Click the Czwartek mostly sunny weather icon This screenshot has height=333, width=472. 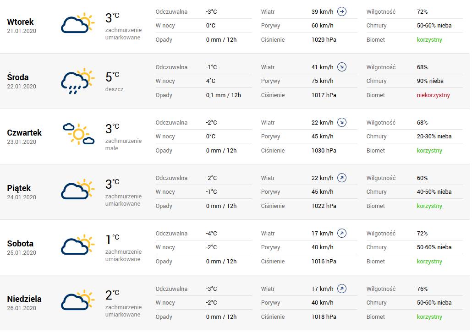pyautogui.click(x=78, y=134)
